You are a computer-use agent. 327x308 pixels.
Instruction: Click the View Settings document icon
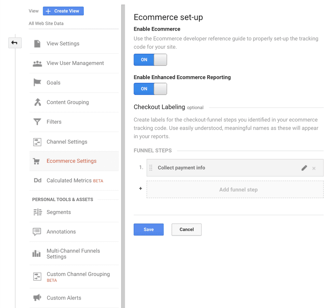[x=37, y=44]
